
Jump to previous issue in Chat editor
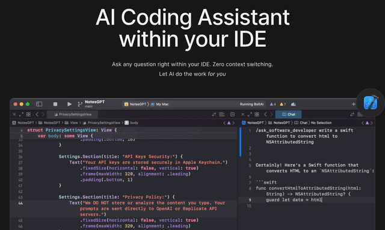tap(362, 123)
